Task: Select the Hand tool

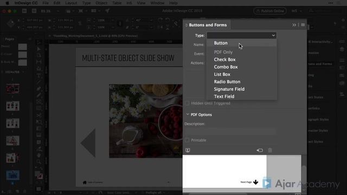Action: 38,155
